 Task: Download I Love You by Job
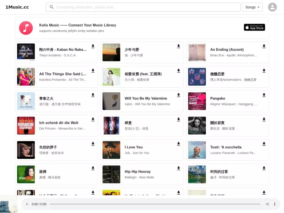(179, 144)
